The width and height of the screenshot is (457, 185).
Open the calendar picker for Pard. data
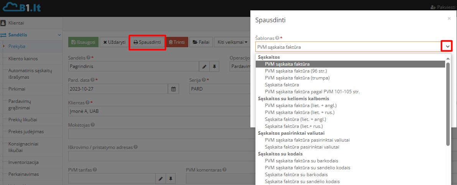[x=173, y=89]
